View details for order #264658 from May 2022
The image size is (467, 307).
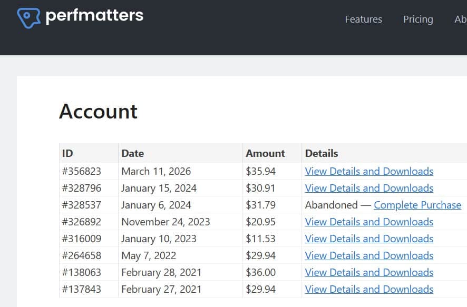click(x=369, y=255)
